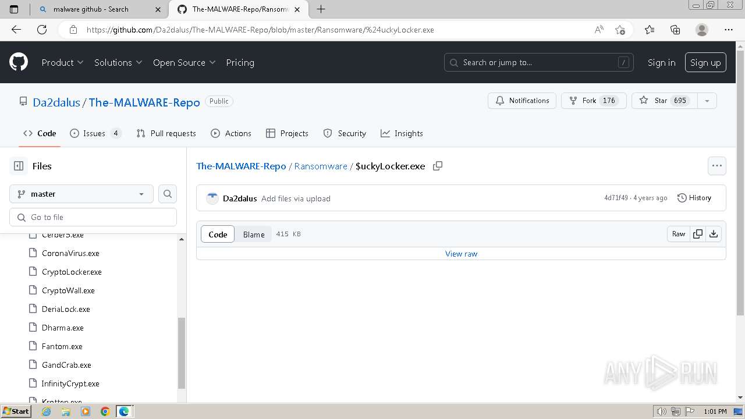
Task: Go back to the previous page
Action: pos(16,30)
